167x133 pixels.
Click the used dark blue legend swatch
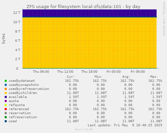pyautogui.click(x=6, y=121)
